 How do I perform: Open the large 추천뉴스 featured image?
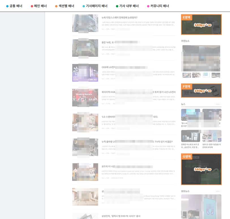point(201,58)
